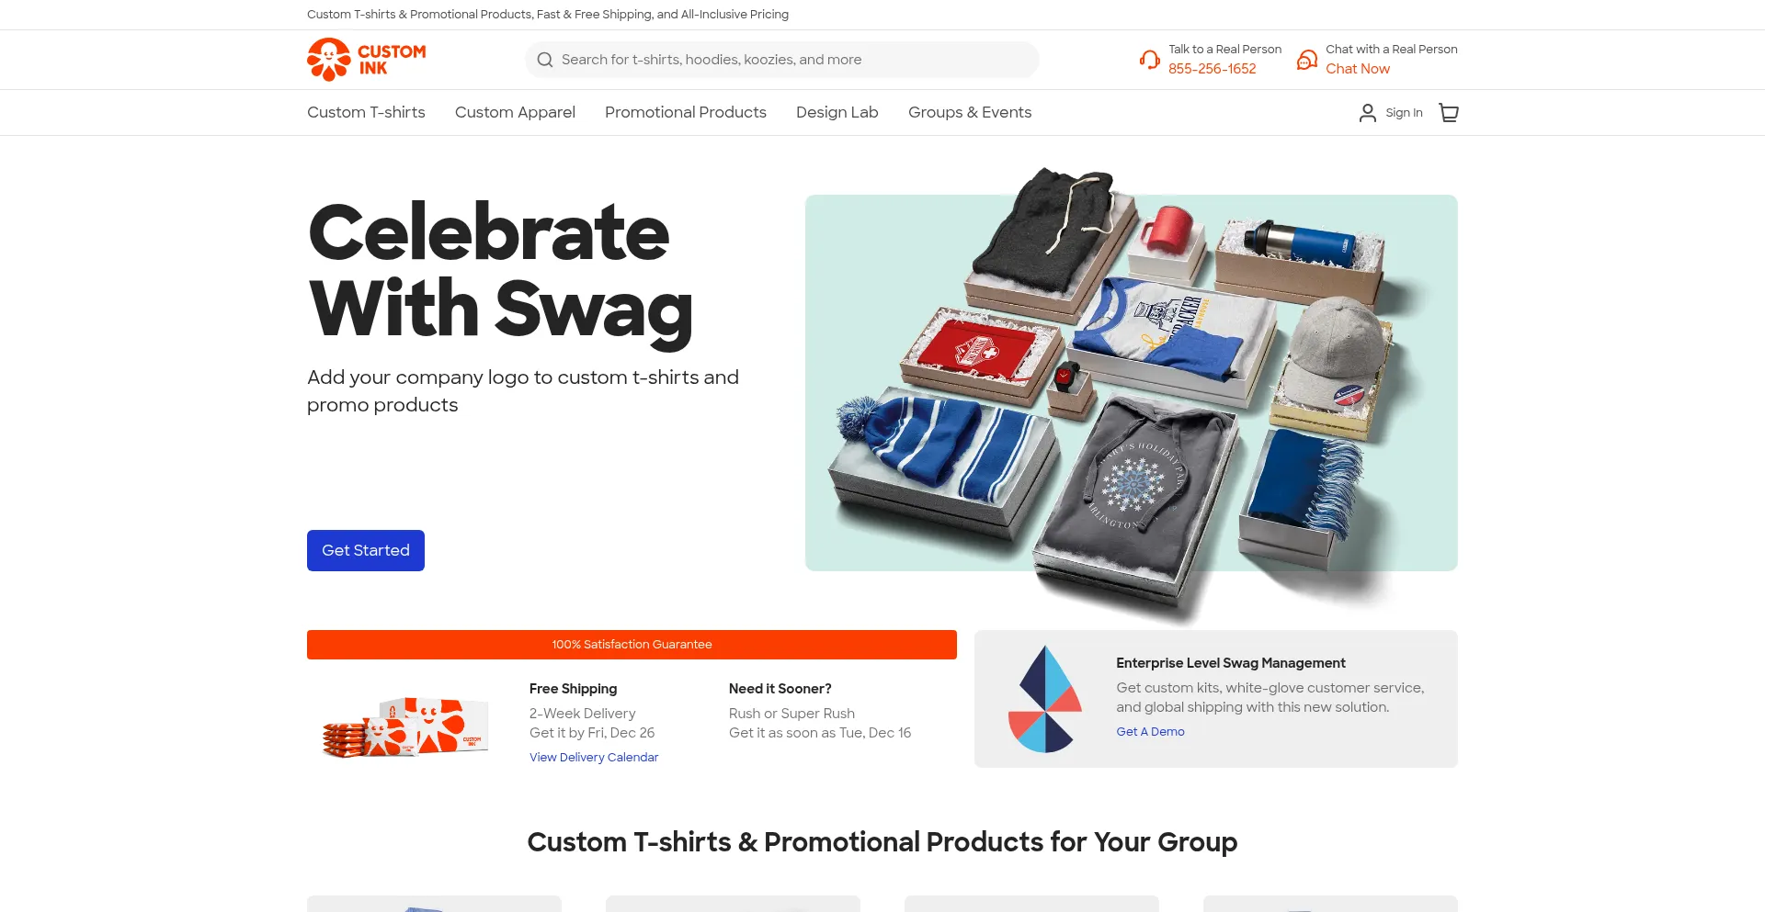Click the Get A Demo link
The height and width of the screenshot is (912, 1765).
pos(1150,731)
